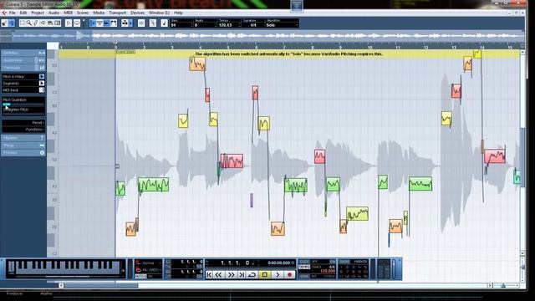Click the Play transport button

click(278, 274)
